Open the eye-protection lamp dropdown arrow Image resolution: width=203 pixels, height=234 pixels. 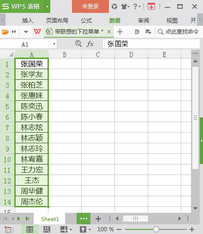90,230
